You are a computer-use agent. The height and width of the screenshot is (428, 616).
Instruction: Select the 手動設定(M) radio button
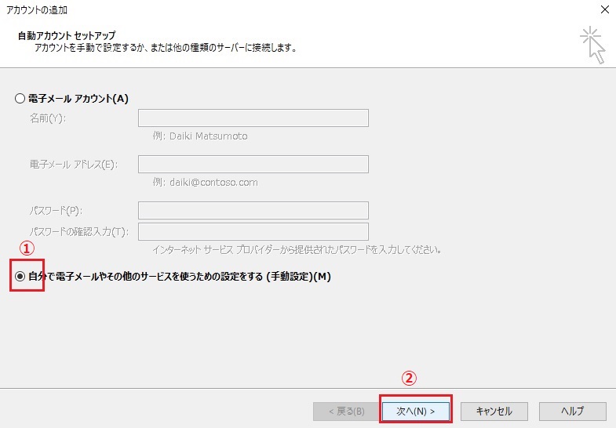tap(20, 277)
